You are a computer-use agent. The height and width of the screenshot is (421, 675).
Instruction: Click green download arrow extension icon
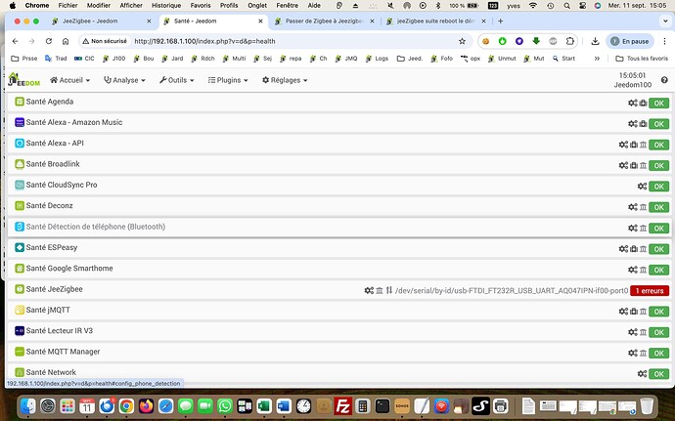tap(536, 41)
